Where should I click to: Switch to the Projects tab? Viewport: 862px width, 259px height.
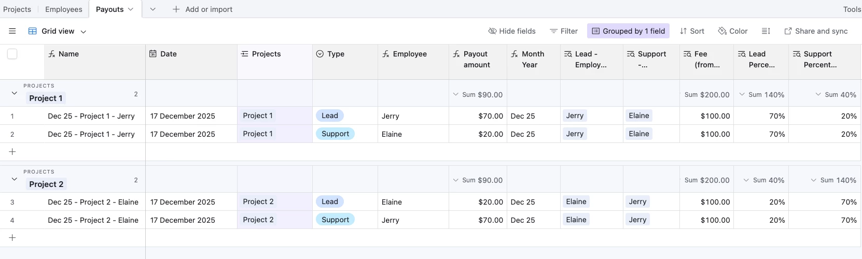(17, 9)
